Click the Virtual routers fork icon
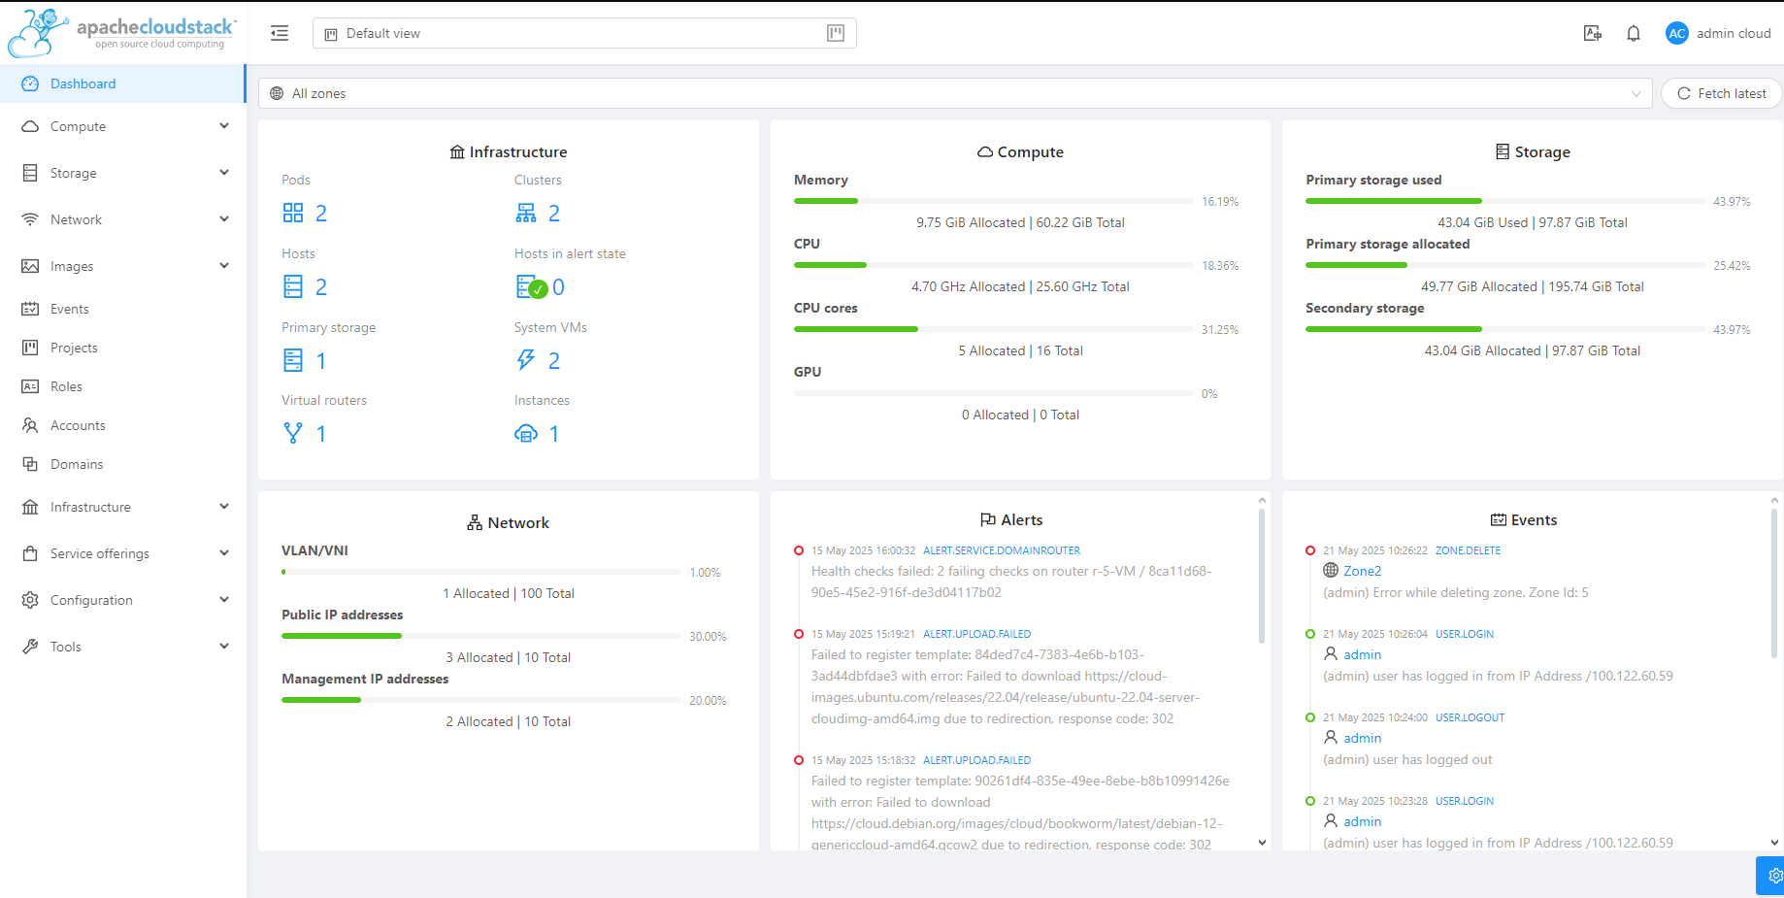The height and width of the screenshot is (898, 1784). tap(293, 433)
